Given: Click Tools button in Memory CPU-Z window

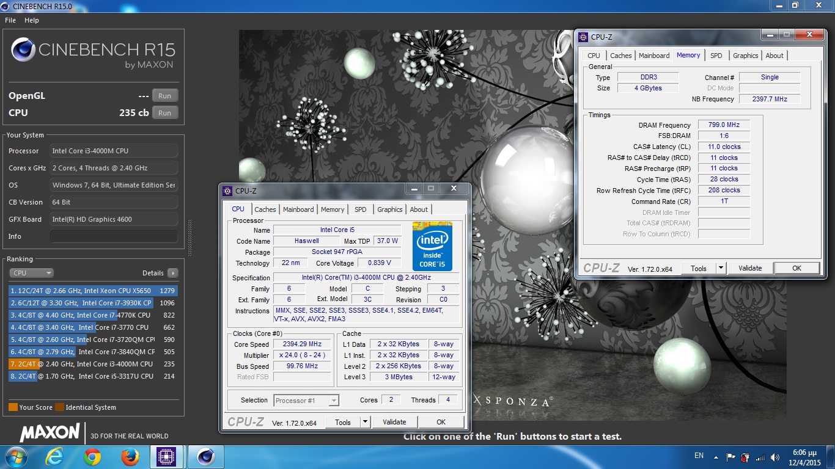Looking at the screenshot, I should point(699,268).
